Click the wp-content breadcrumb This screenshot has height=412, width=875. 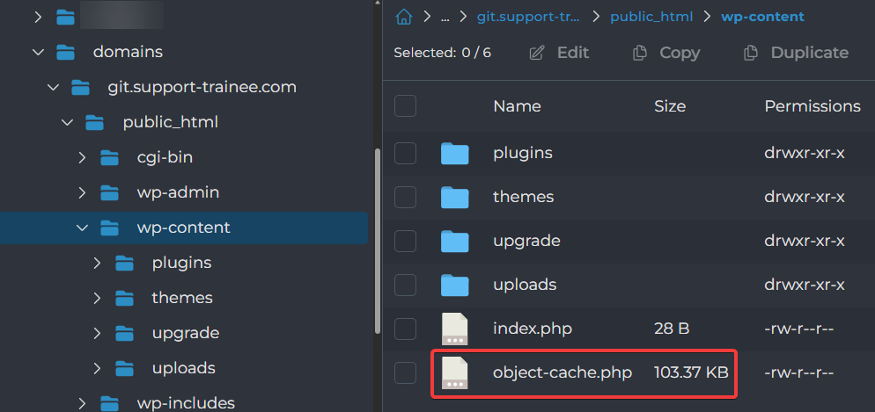(x=763, y=17)
